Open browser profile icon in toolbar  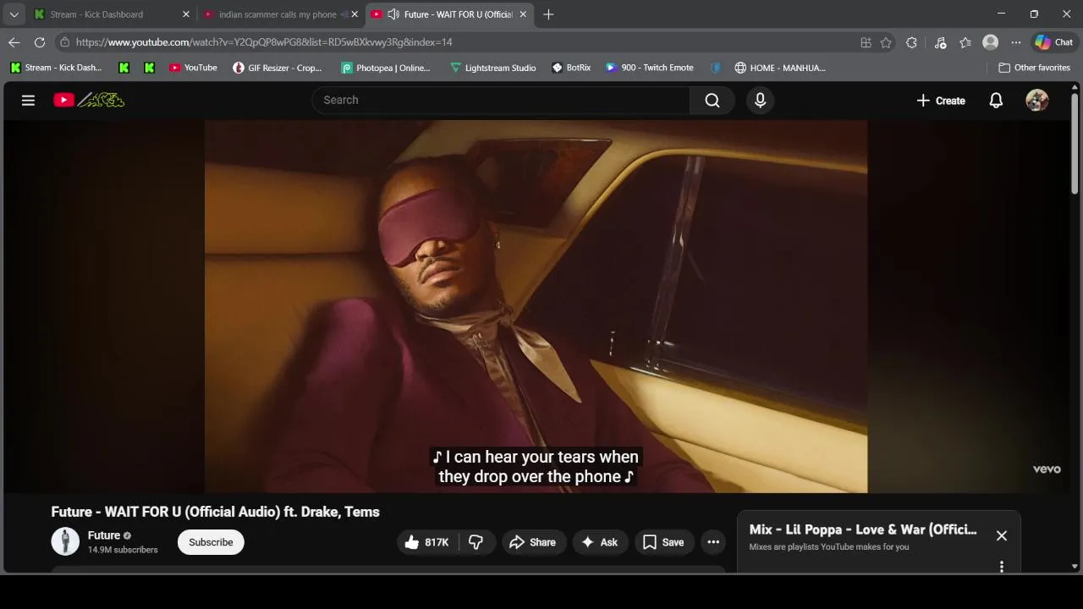[x=991, y=42]
